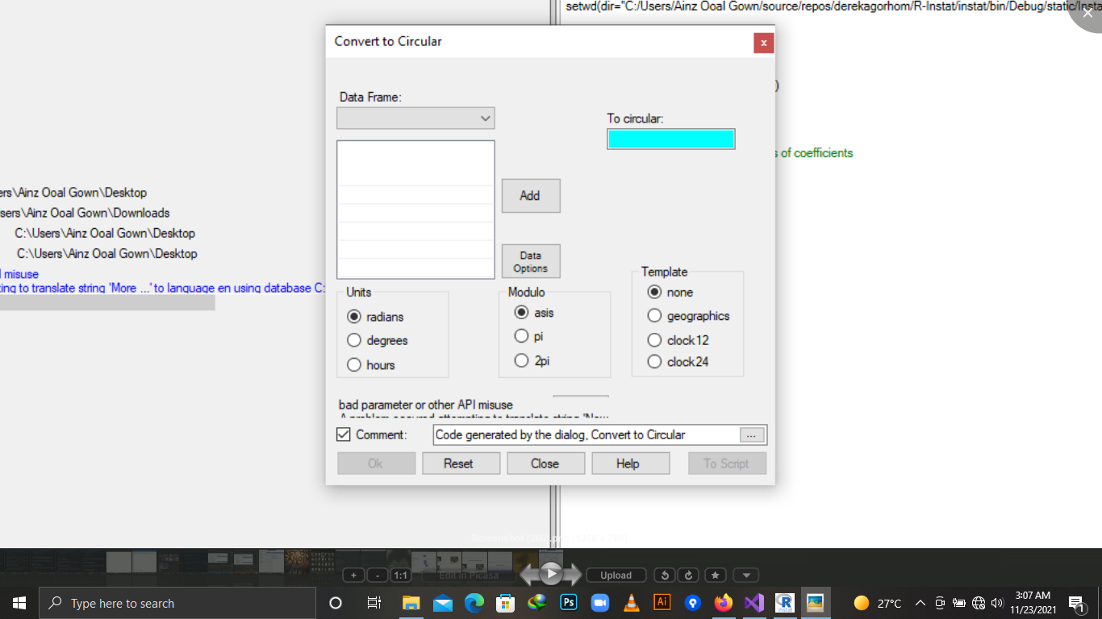Expand the Upload options arrow in Picasa
The height and width of the screenshot is (619, 1102).
[745, 575]
